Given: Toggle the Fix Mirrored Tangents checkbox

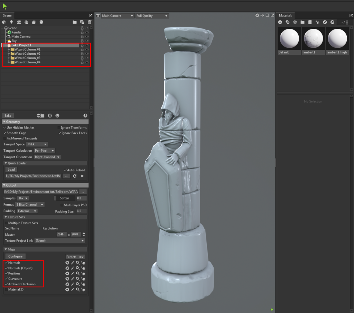Looking at the screenshot, I should pyautogui.click(x=5, y=138).
